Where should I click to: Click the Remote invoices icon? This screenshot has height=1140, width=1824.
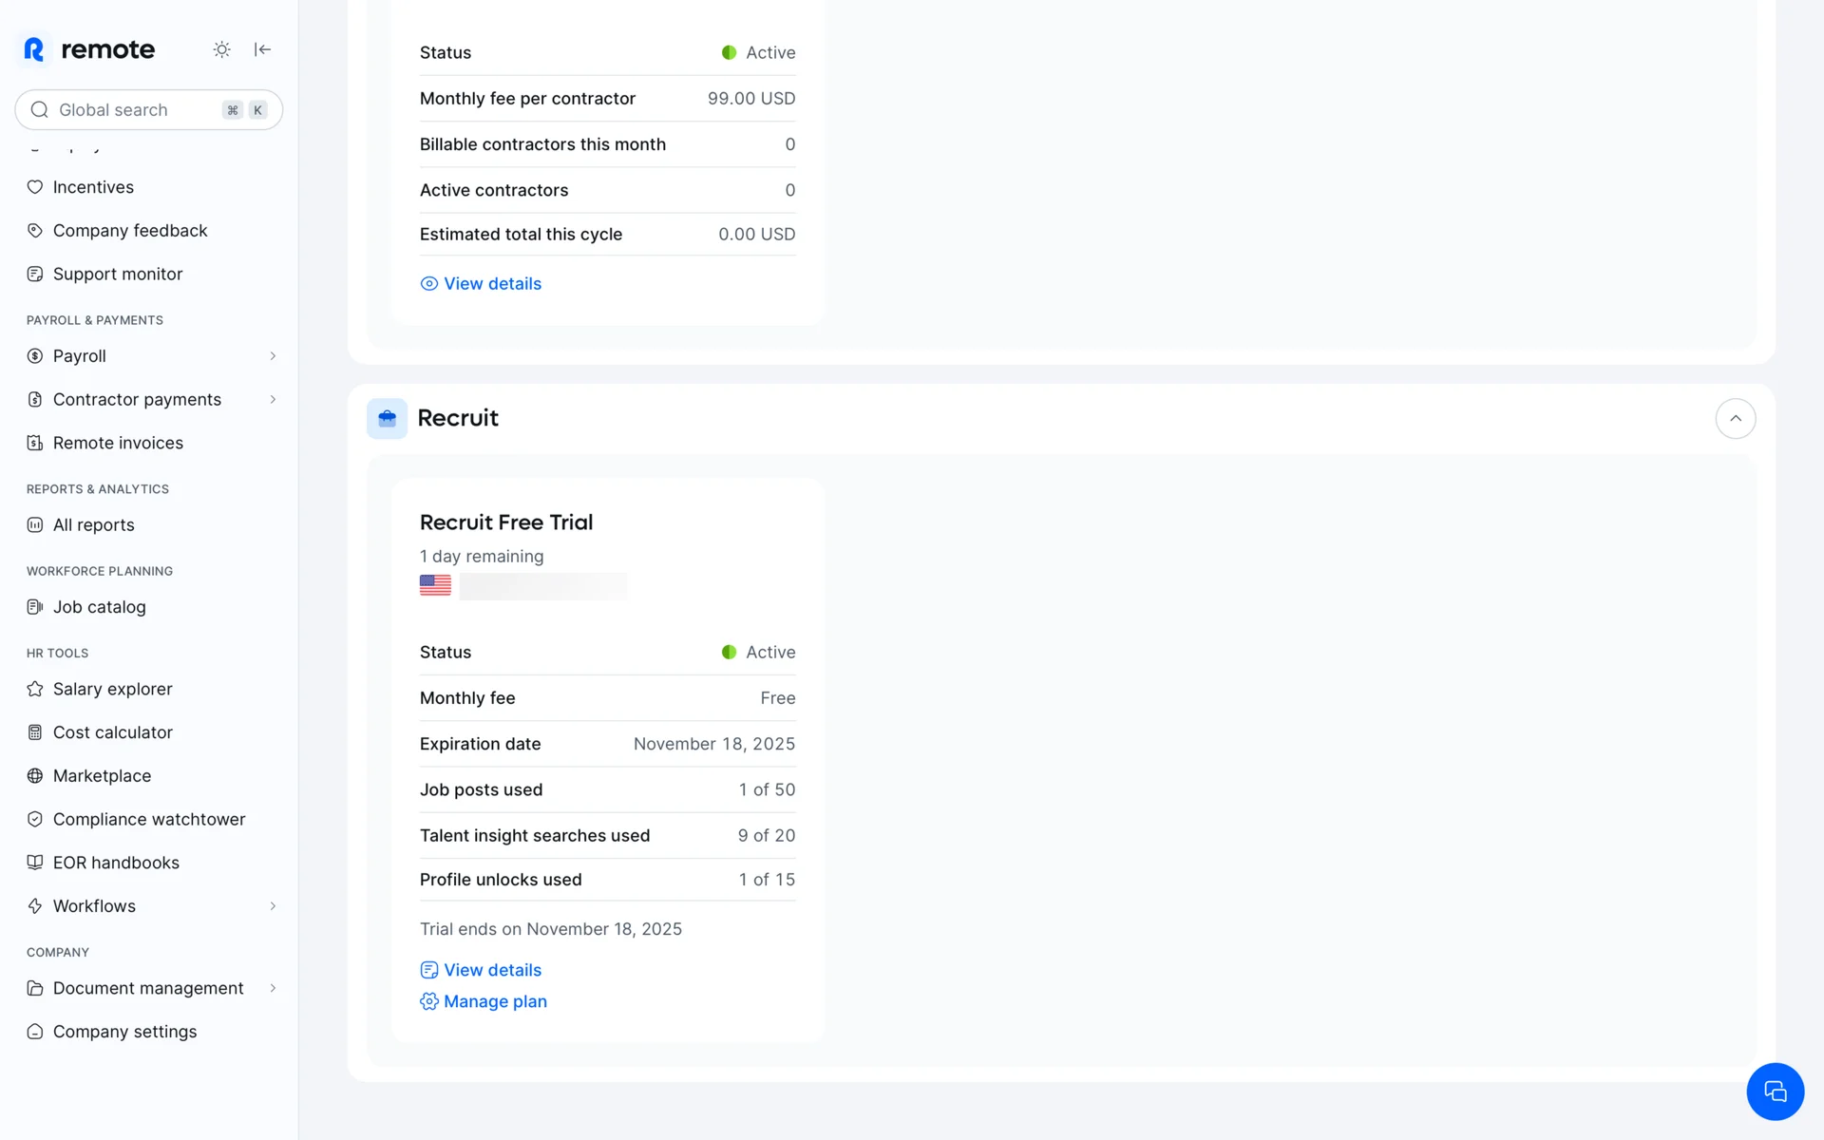(x=35, y=444)
